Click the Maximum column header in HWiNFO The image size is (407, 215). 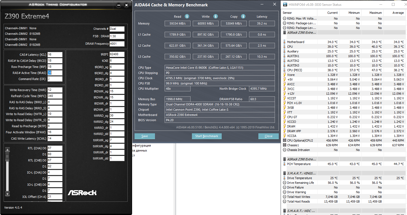(373, 13)
